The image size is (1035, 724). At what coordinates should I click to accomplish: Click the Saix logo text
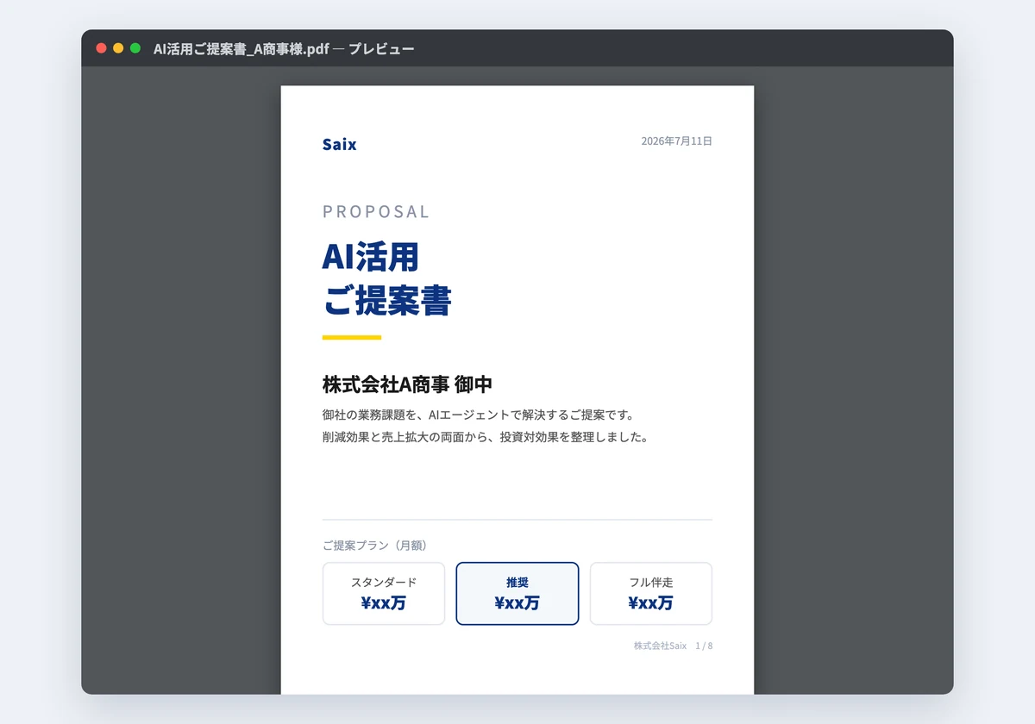point(339,144)
